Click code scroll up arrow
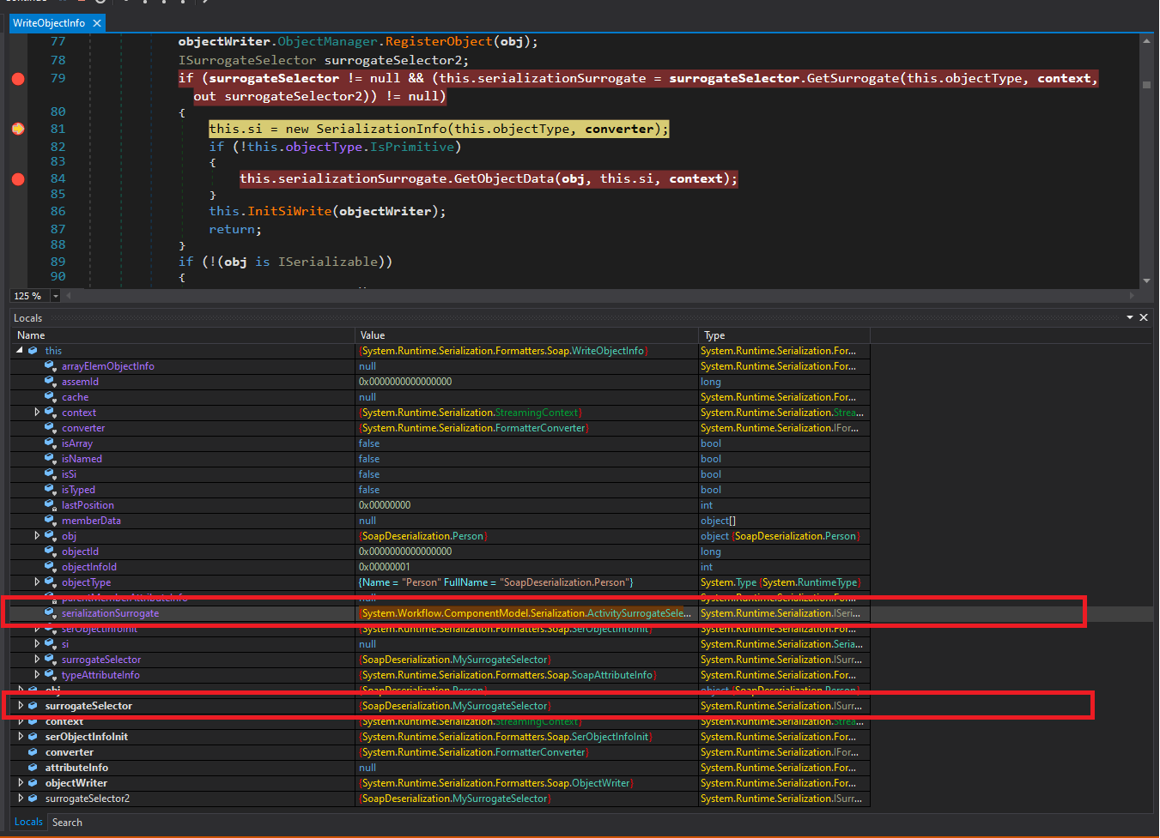 tap(1146, 41)
